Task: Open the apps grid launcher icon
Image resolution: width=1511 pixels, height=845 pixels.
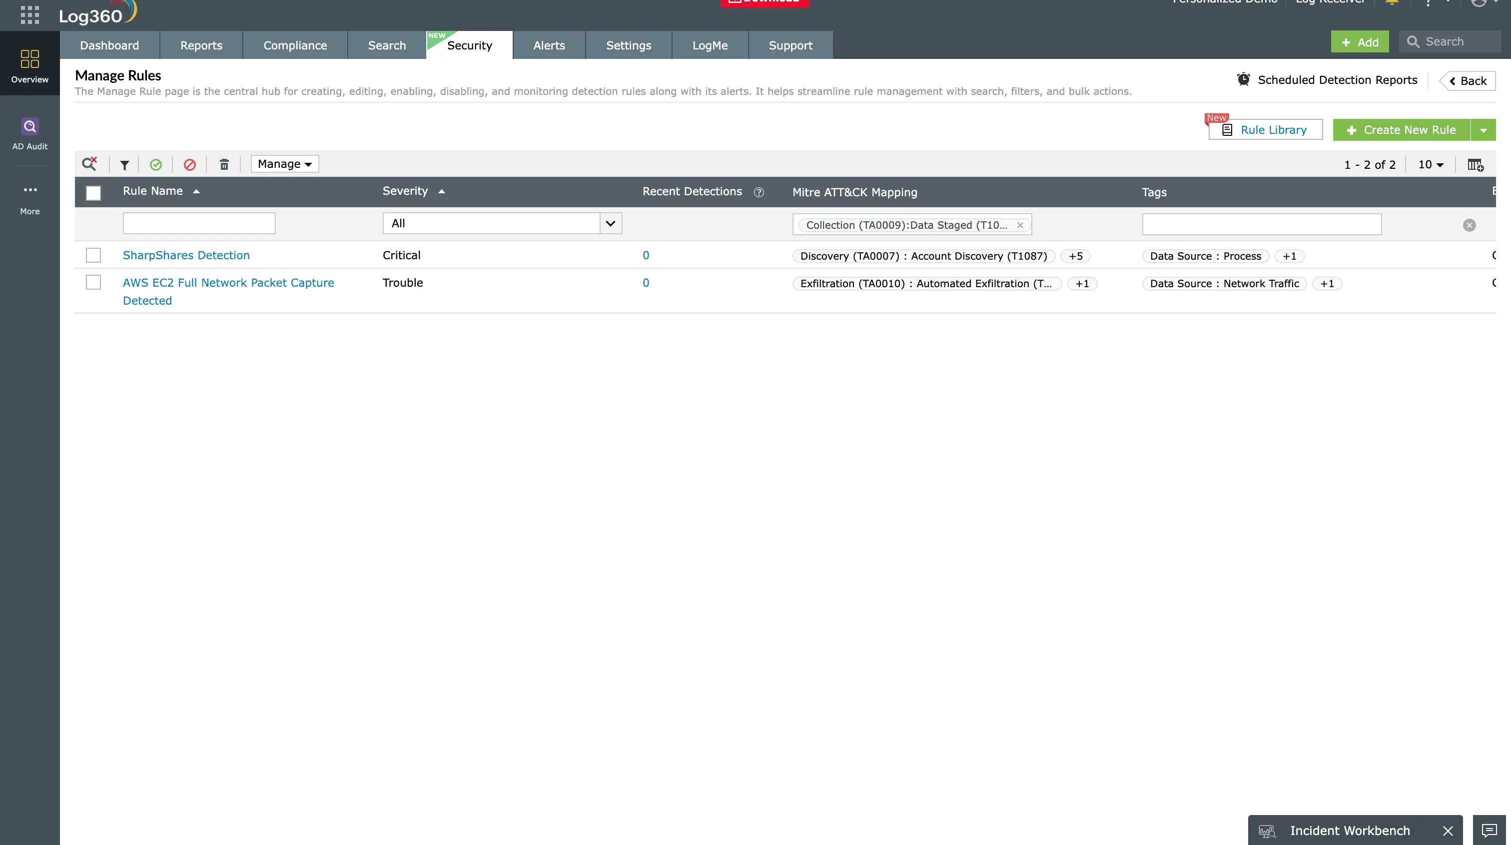Action: coord(30,14)
